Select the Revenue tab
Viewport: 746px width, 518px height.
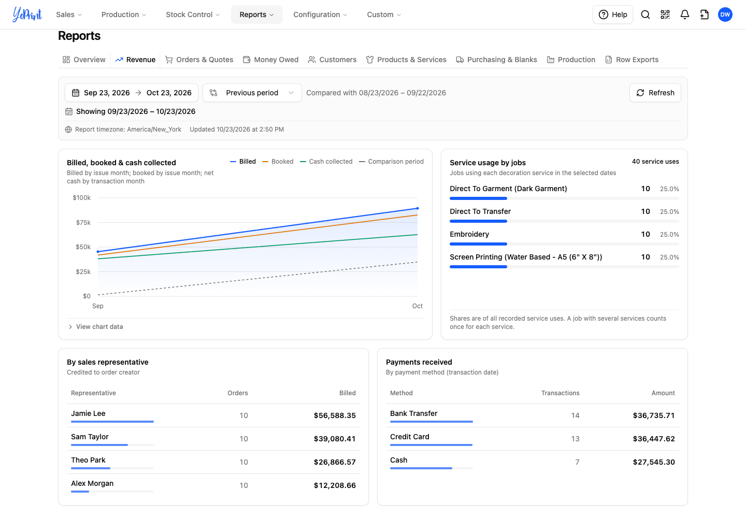tap(135, 60)
